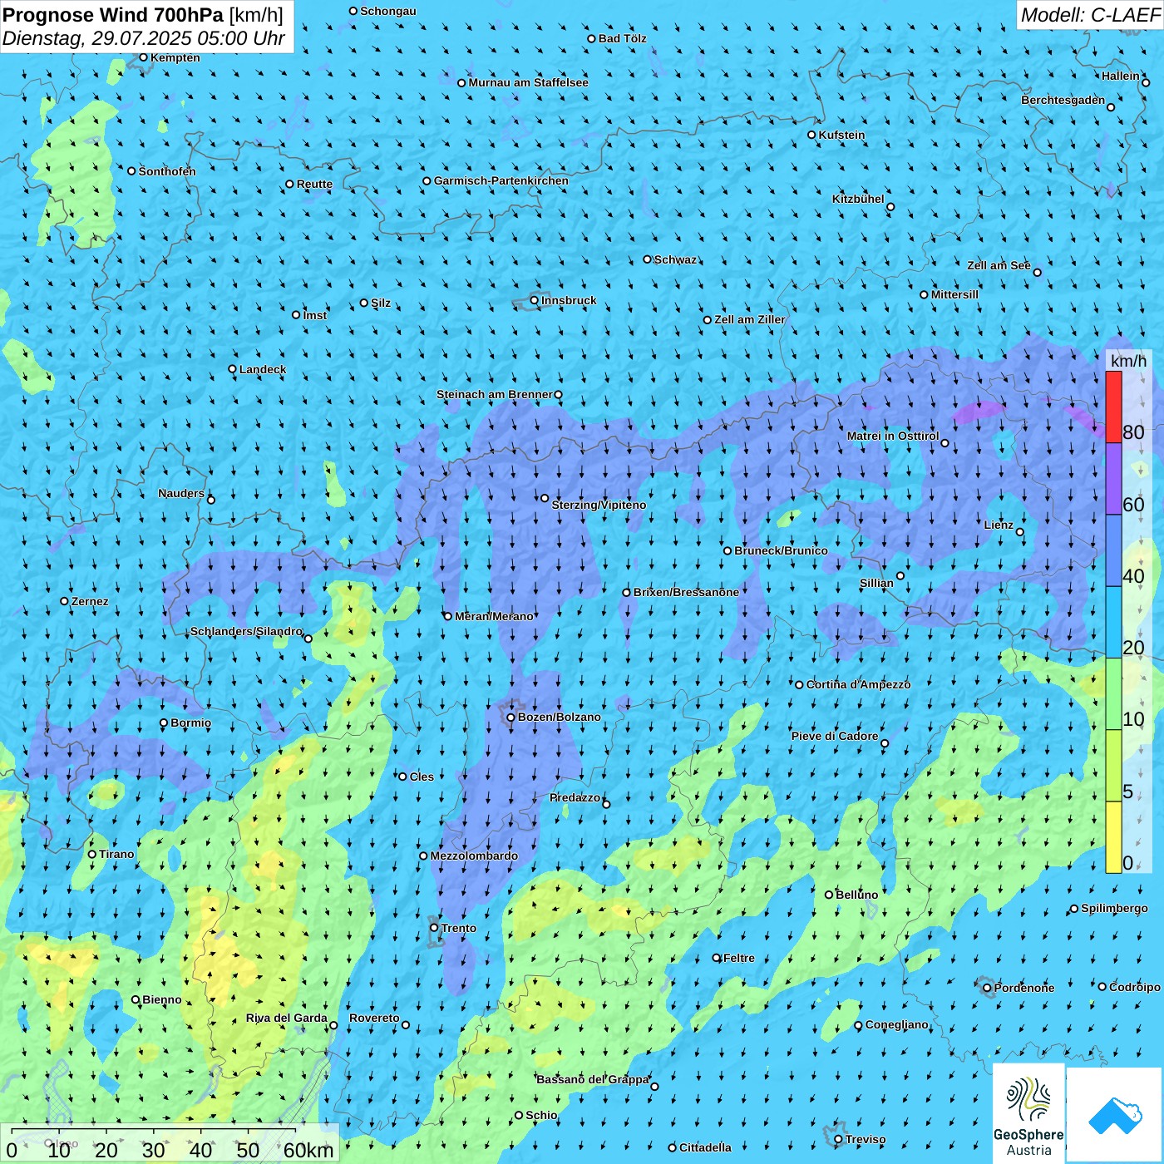Click the 'Rovereto' town label
This screenshot has height=1164, width=1164.
pos(374,1018)
